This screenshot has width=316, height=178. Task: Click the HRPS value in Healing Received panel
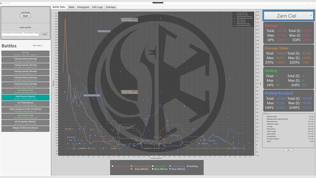coord(281,107)
